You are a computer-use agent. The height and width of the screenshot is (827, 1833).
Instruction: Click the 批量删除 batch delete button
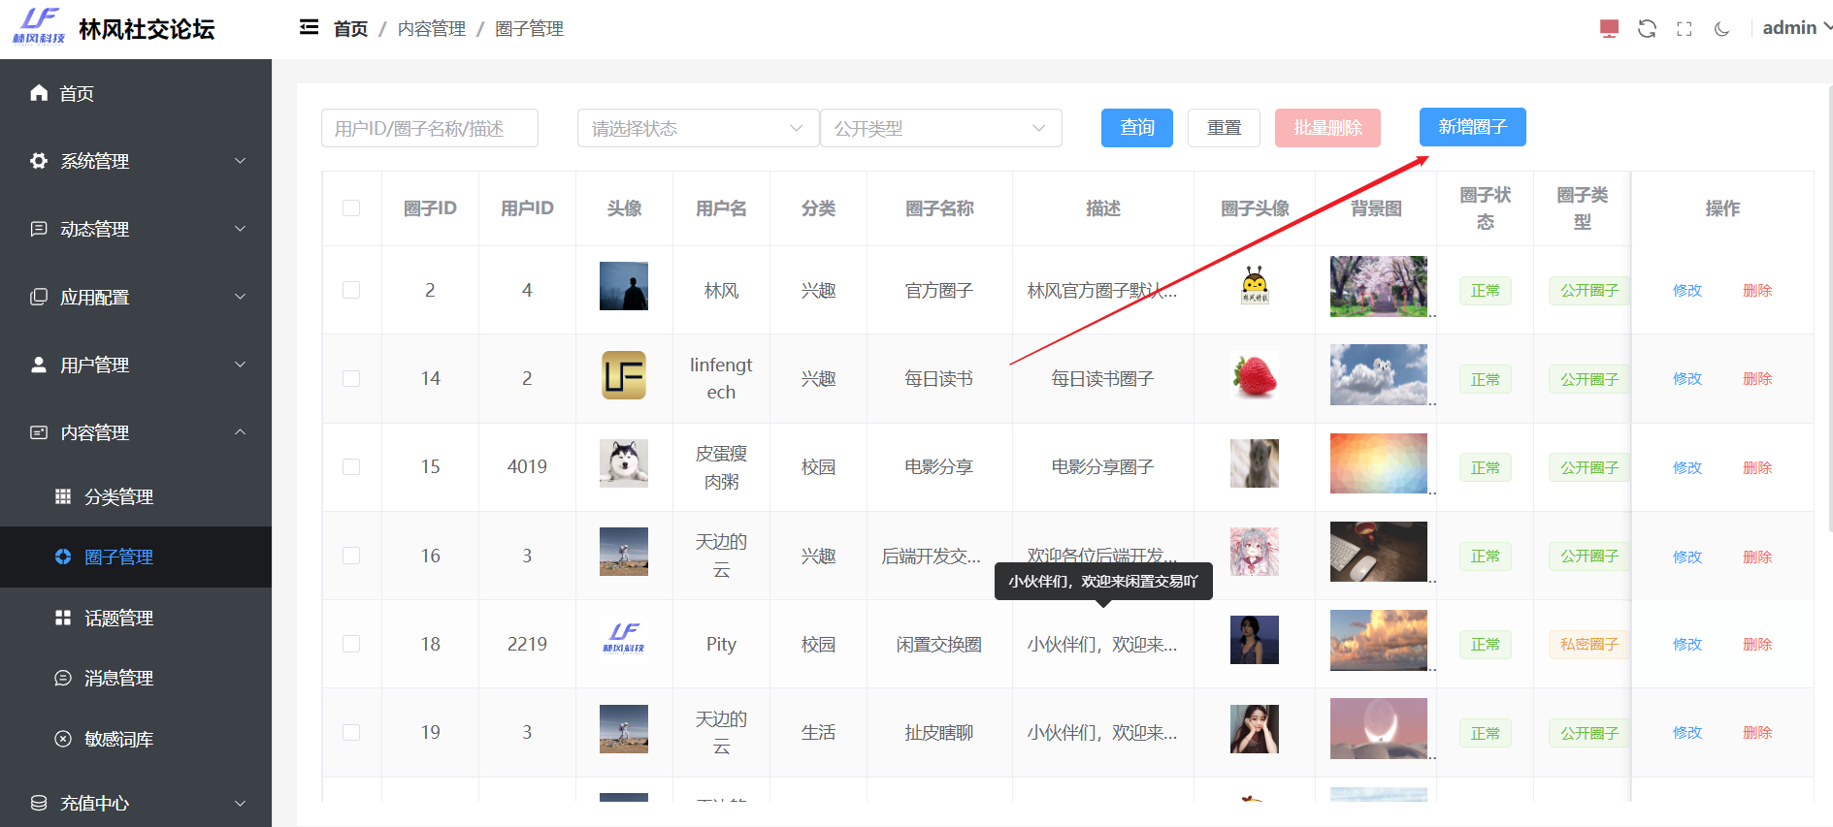(x=1327, y=128)
